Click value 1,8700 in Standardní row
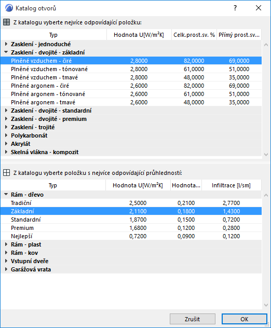This screenshot has width=271, height=328. click(x=138, y=220)
